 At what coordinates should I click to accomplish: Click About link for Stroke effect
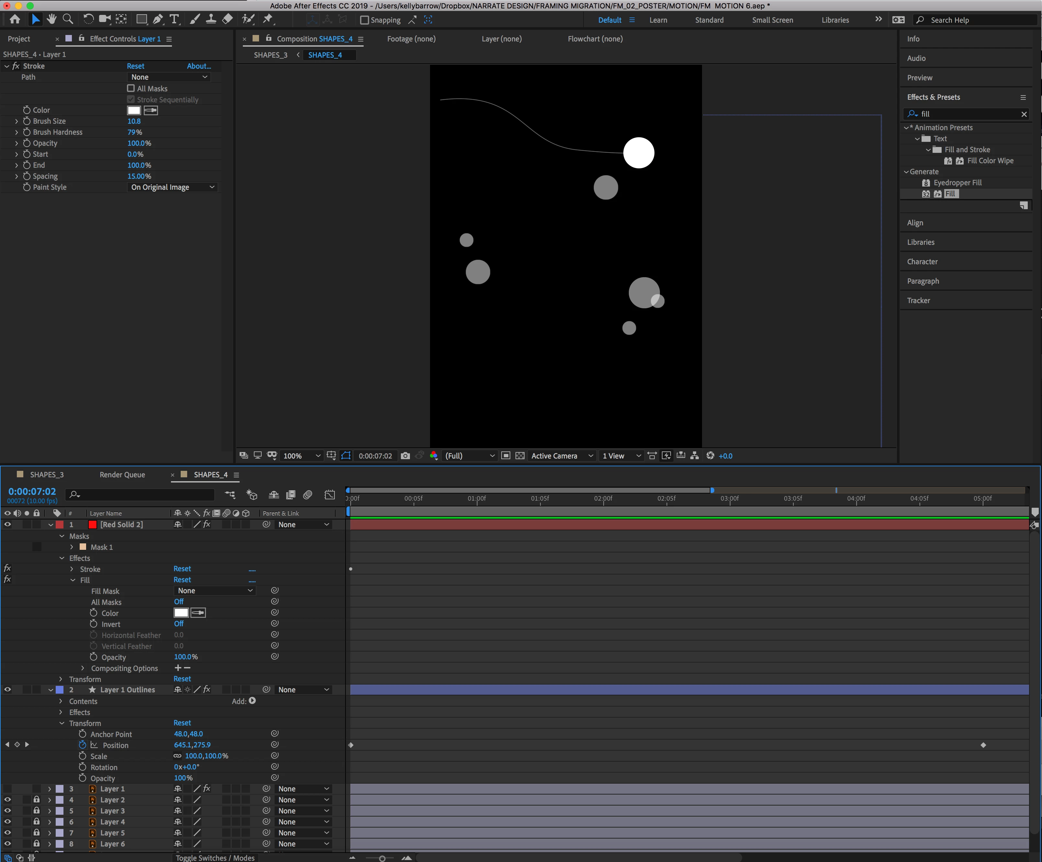coord(198,66)
